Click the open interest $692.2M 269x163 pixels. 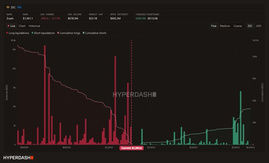click(x=115, y=18)
